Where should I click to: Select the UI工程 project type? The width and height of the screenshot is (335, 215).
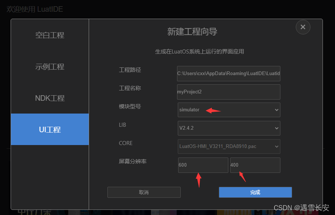click(x=50, y=129)
